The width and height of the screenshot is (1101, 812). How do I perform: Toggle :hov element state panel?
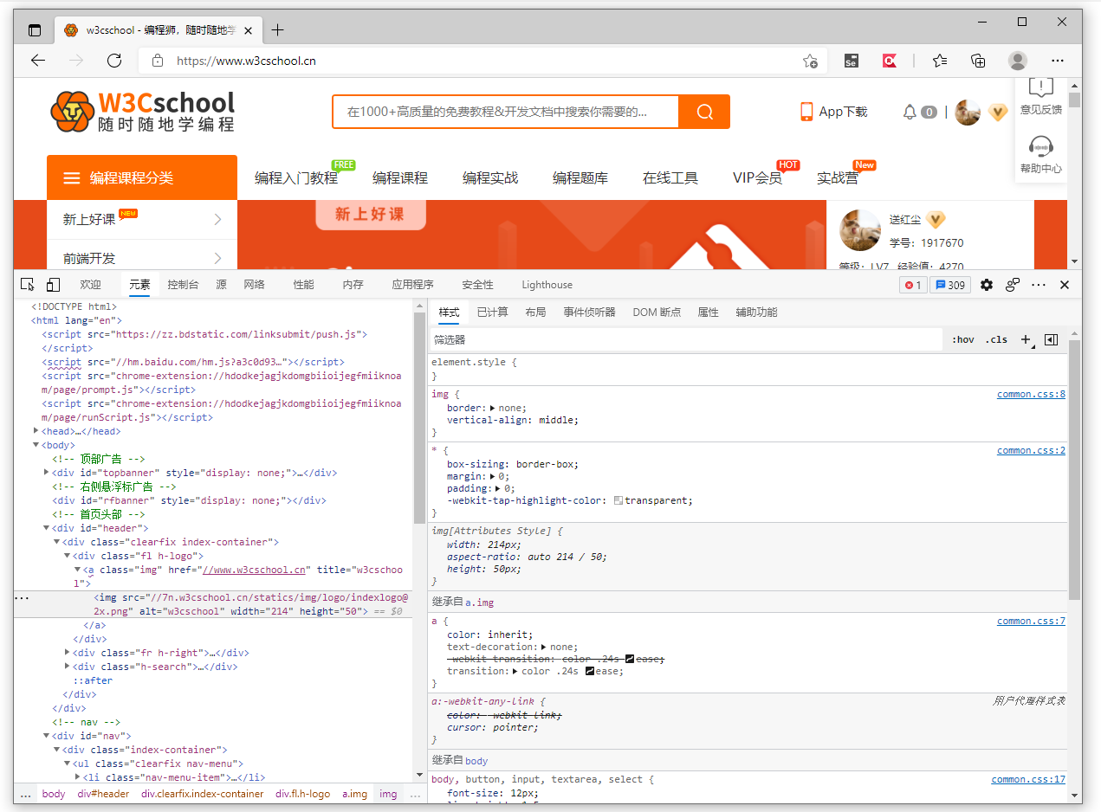962,339
